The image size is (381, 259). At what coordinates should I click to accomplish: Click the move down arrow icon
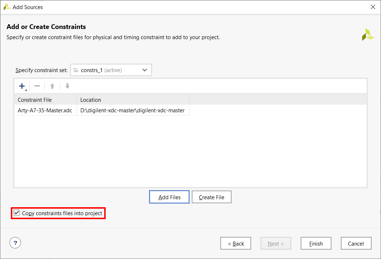[68, 86]
